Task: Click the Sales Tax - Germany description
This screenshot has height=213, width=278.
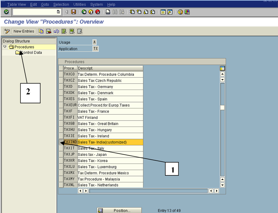Action: click(x=95, y=87)
